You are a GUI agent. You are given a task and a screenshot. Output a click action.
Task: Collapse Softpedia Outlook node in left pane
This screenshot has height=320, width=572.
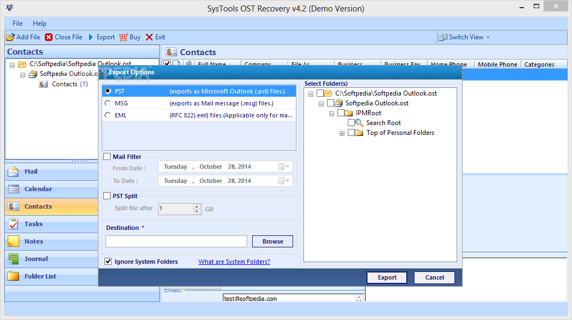click(22, 75)
